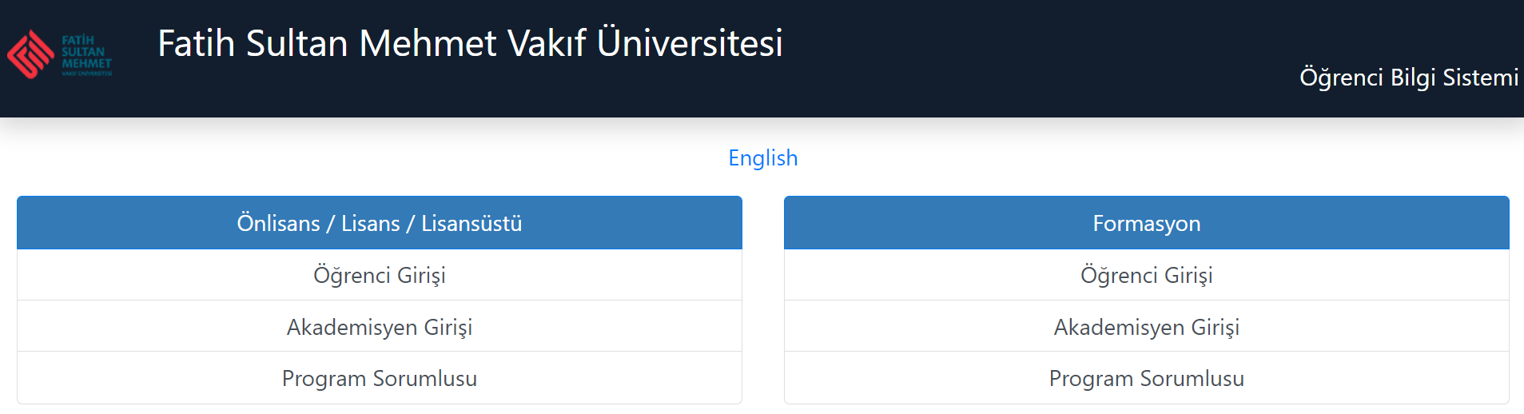Click the Formasyon panel header
The width and height of the screenshot is (1524, 414).
point(1147,223)
